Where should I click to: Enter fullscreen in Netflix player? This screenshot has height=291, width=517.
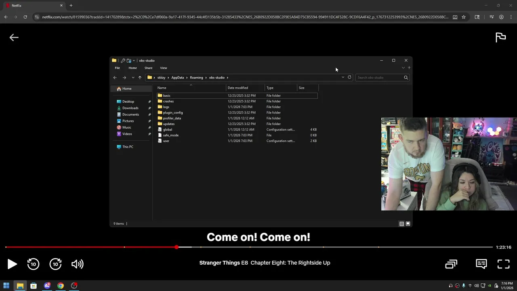(503, 264)
